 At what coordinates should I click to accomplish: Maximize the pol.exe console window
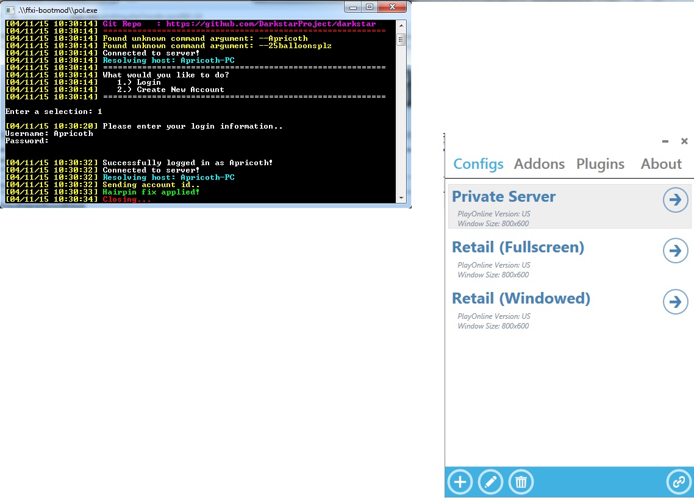click(370, 7)
